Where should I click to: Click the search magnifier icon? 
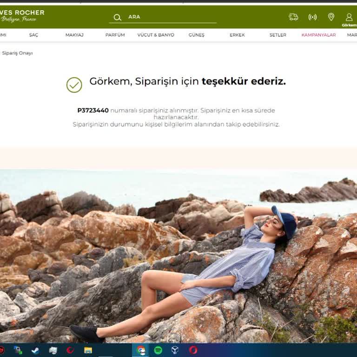(x=117, y=17)
